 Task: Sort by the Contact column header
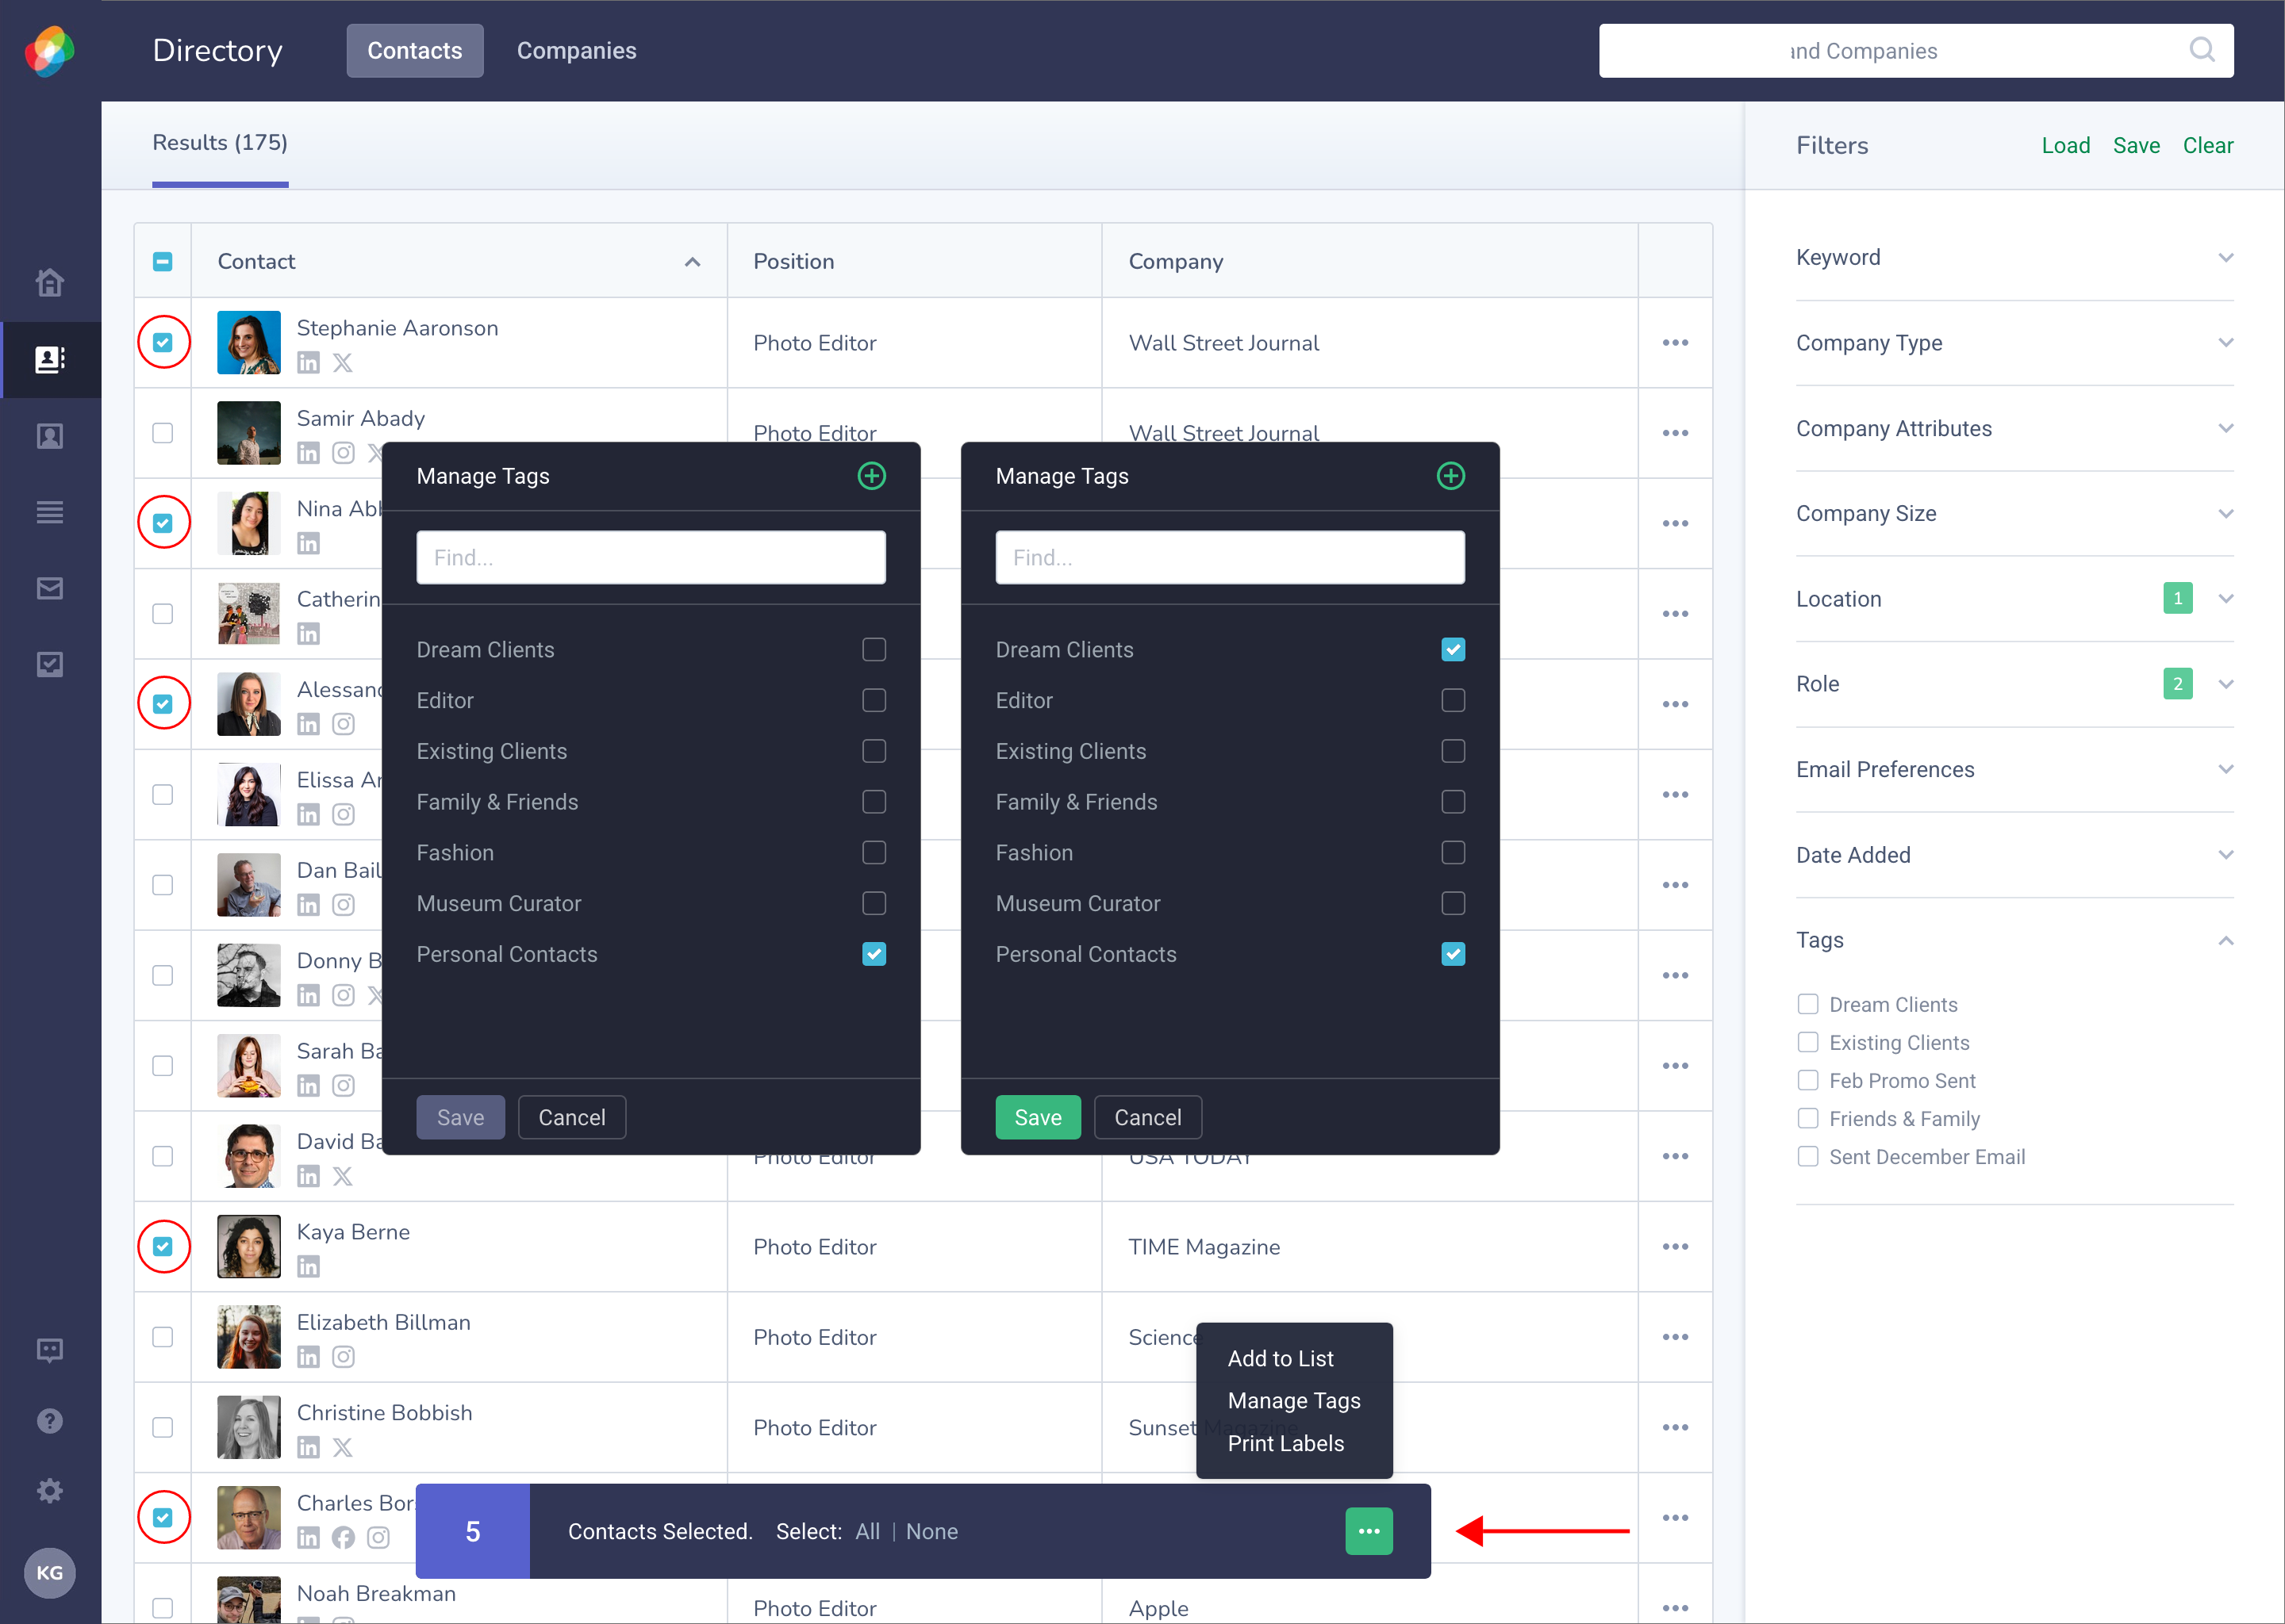(459, 262)
